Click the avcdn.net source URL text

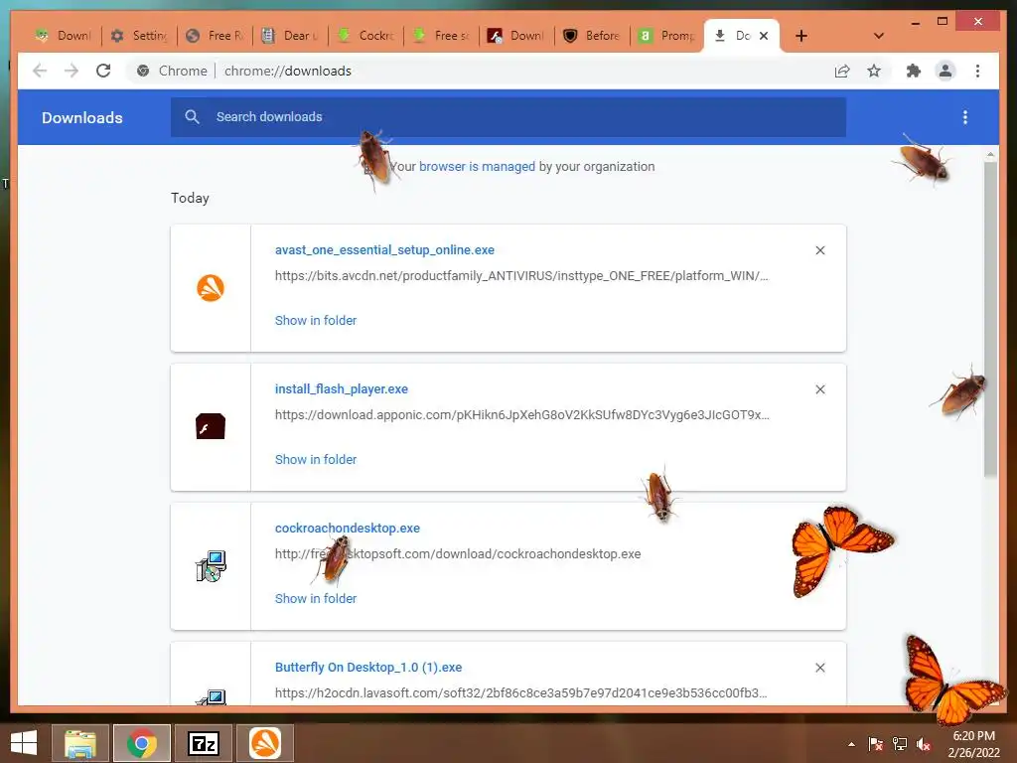coord(521,276)
